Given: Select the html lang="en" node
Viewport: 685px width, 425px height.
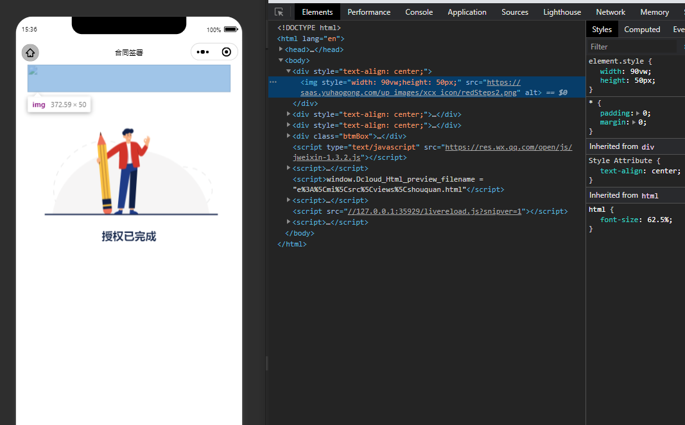Looking at the screenshot, I should (x=311, y=39).
